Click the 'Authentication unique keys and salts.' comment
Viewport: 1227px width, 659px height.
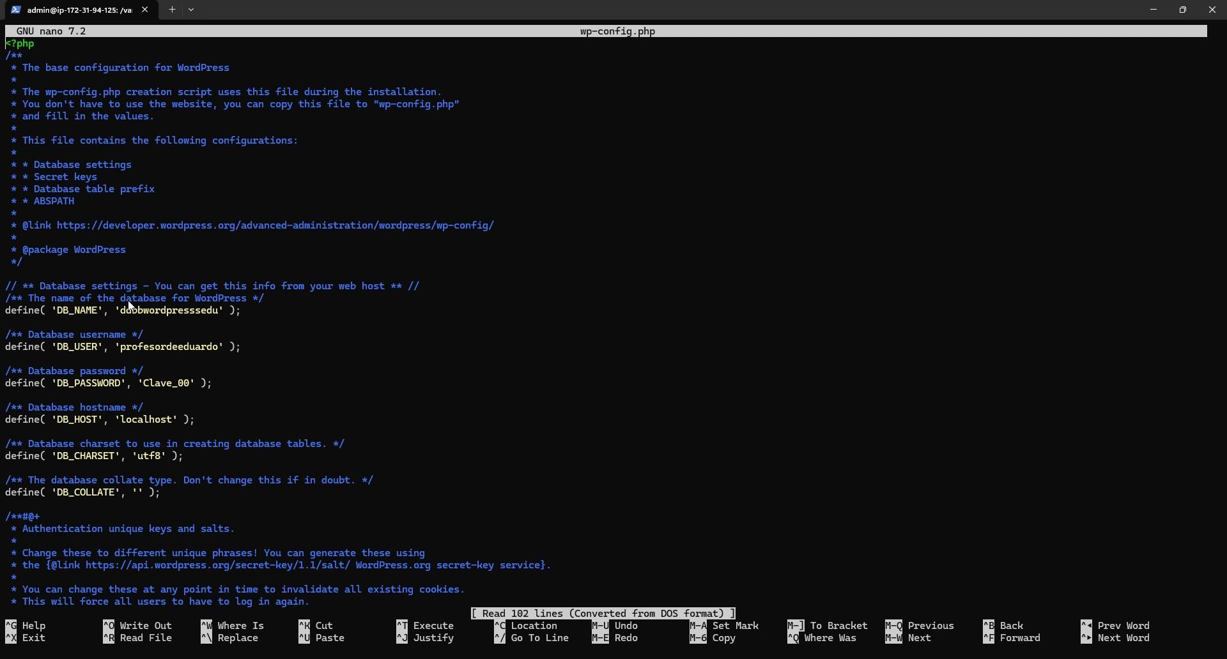click(128, 529)
